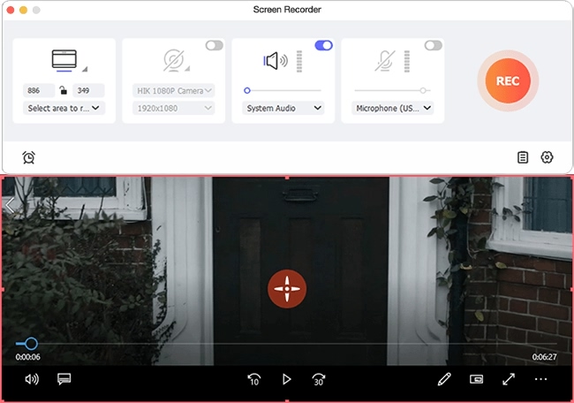Viewport: 574px width, 403px height.
Task: Click the total duration 0:06:27
Action: pos(544,357)
